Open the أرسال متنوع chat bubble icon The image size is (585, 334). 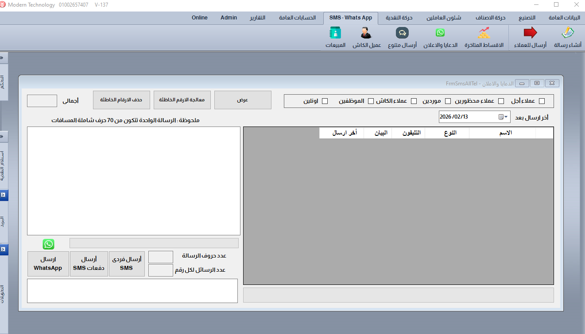point(402,33)
